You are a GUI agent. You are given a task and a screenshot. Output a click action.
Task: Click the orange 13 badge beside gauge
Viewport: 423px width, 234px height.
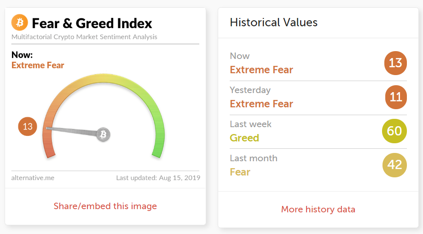(x=28, y=126)
